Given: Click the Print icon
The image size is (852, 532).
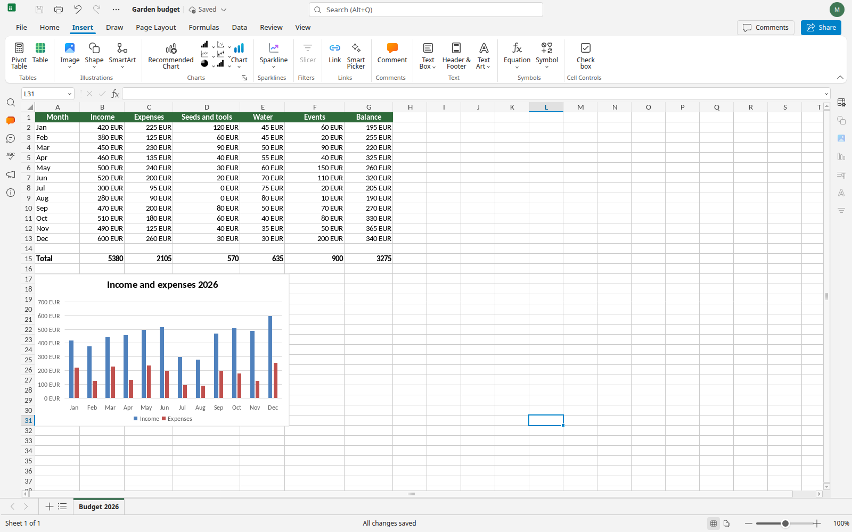Looking at the screenshot, I should click(59, 10).
